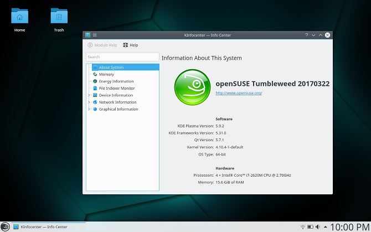Click OS Type value 64-bit
Image resolution: width=371 pixels, height=232 pixels.
[x=220, y=154]
